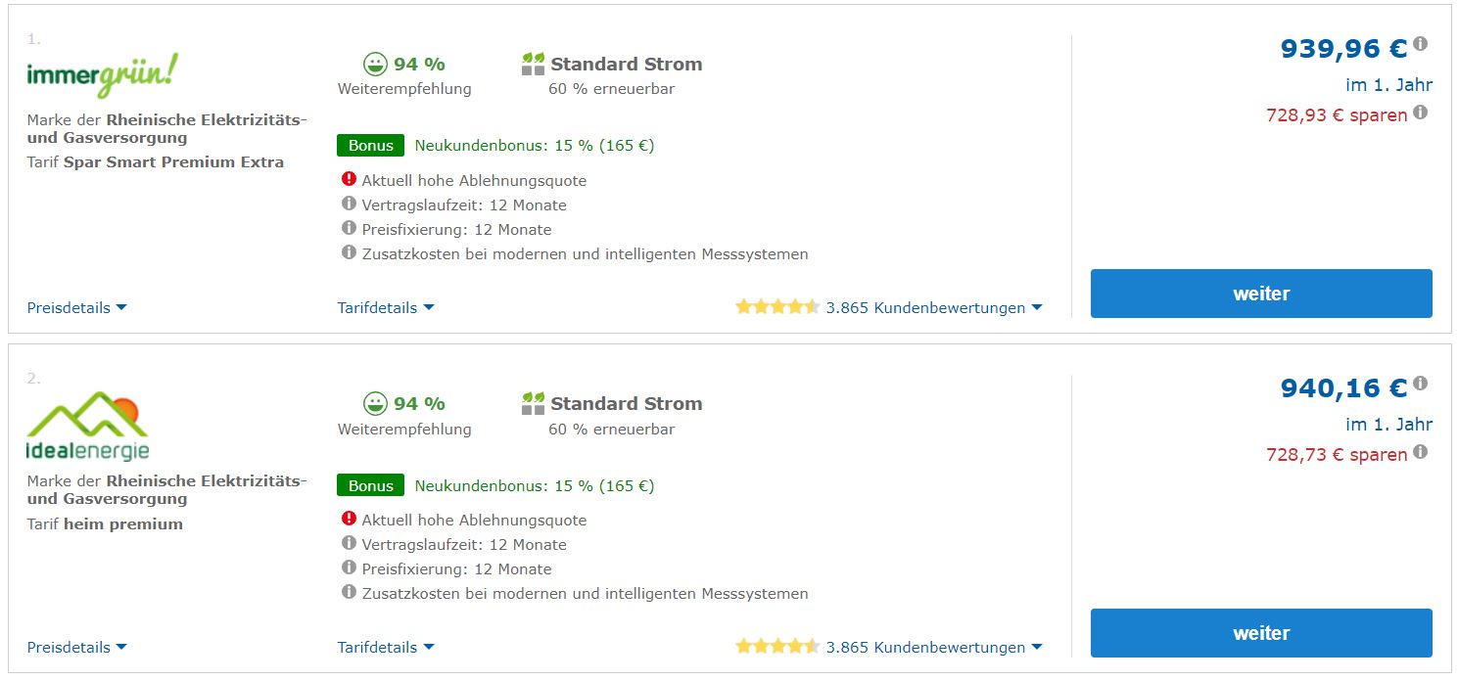Click the idealenergie logo
Viewport: 1458px width, 681px height.
(88, 427)
